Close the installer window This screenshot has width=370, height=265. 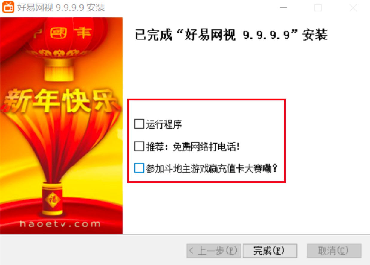click(353, 8)
